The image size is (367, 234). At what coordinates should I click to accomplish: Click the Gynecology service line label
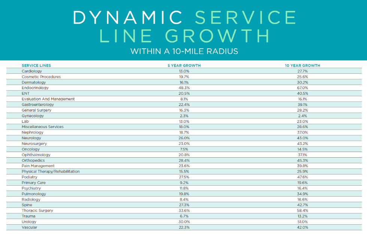33,116
